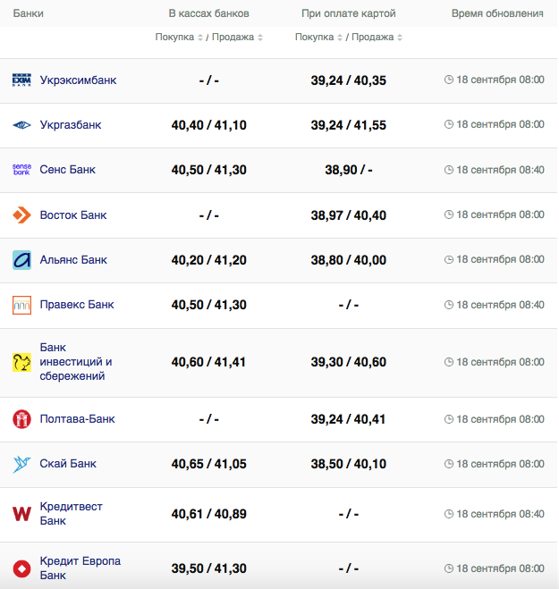
Task: Open Банк инвестиций и сбережений link
Action: 76,362
